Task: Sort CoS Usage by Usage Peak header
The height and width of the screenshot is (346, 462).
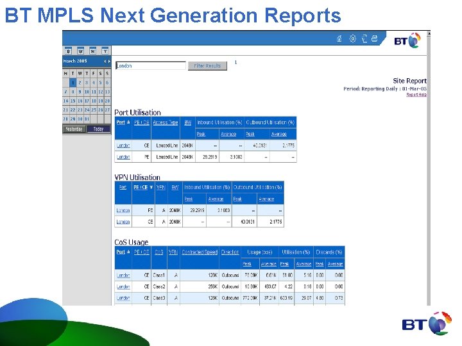Action: (x=247, y=264)
